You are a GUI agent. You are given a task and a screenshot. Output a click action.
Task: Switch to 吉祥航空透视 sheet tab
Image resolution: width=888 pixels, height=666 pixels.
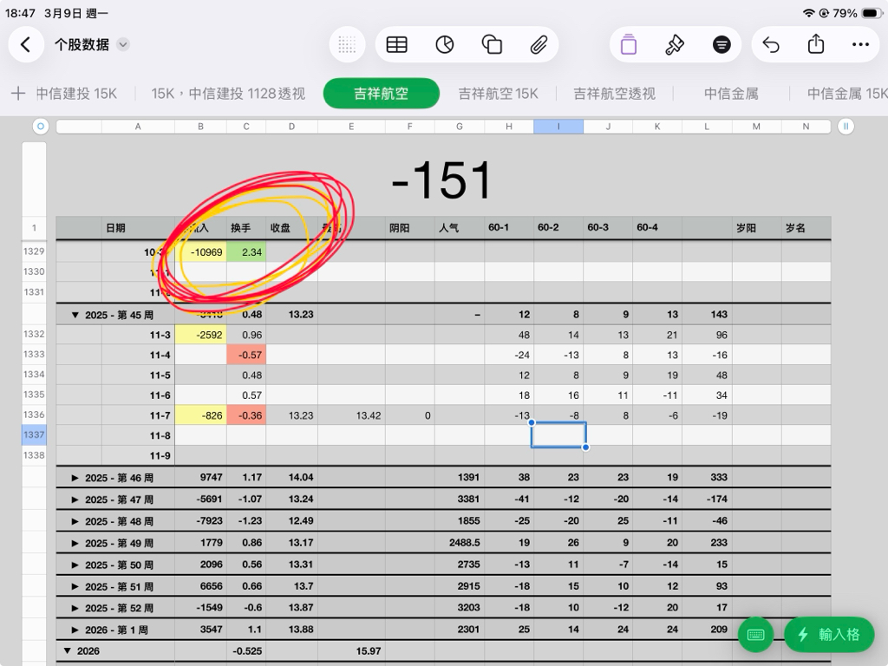(x=614, y=94)
